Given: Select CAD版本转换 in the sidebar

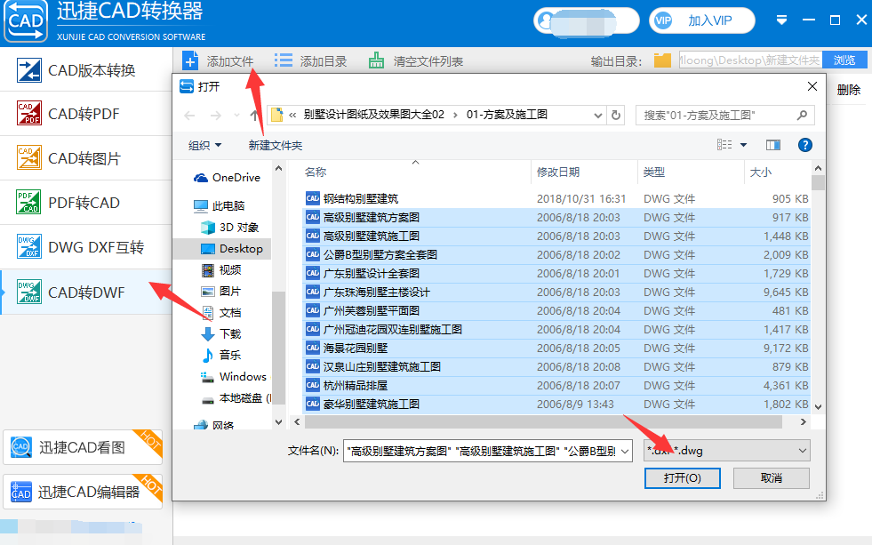Looking at the screenshot, I should click(x=85, y=70).
